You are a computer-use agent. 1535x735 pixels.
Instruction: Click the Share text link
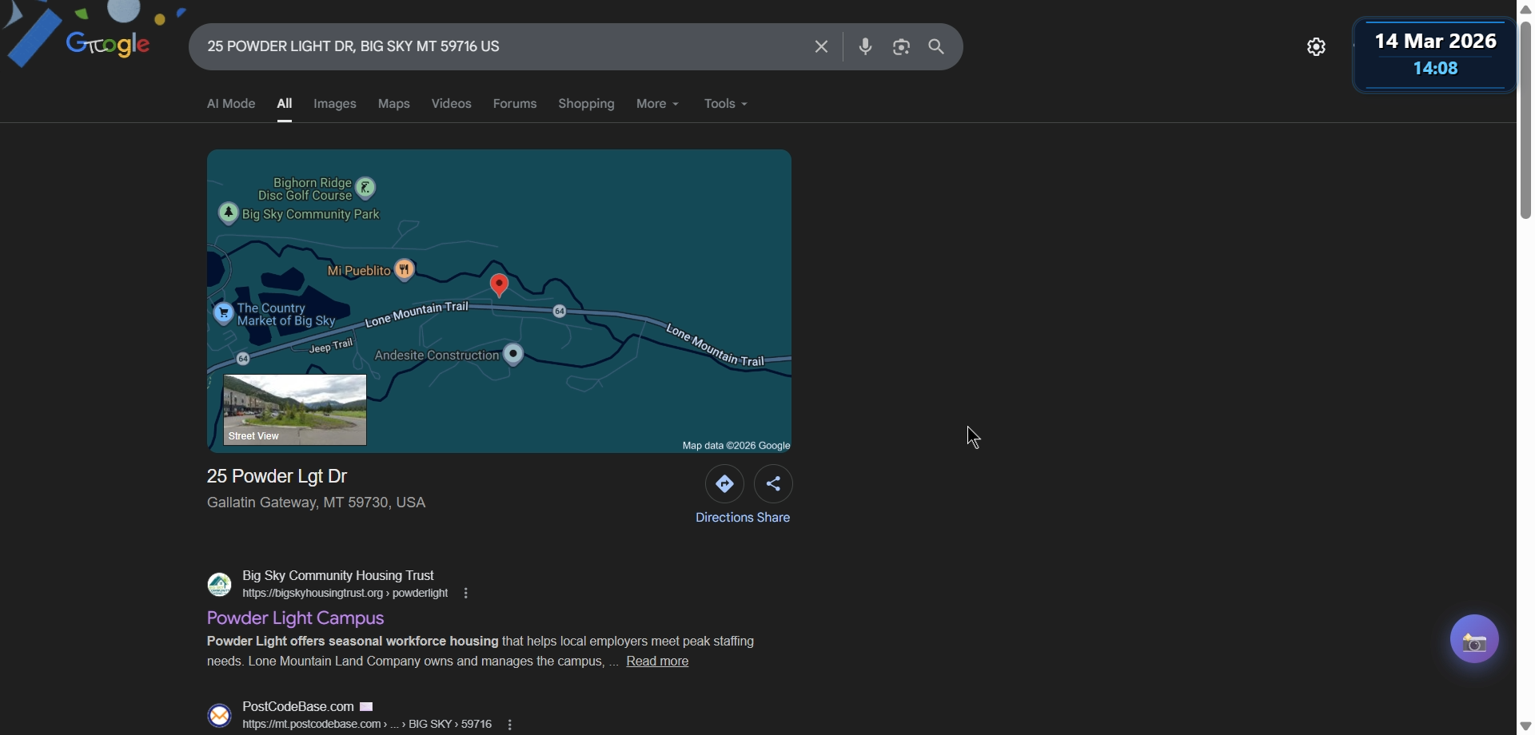pos(774,518)
